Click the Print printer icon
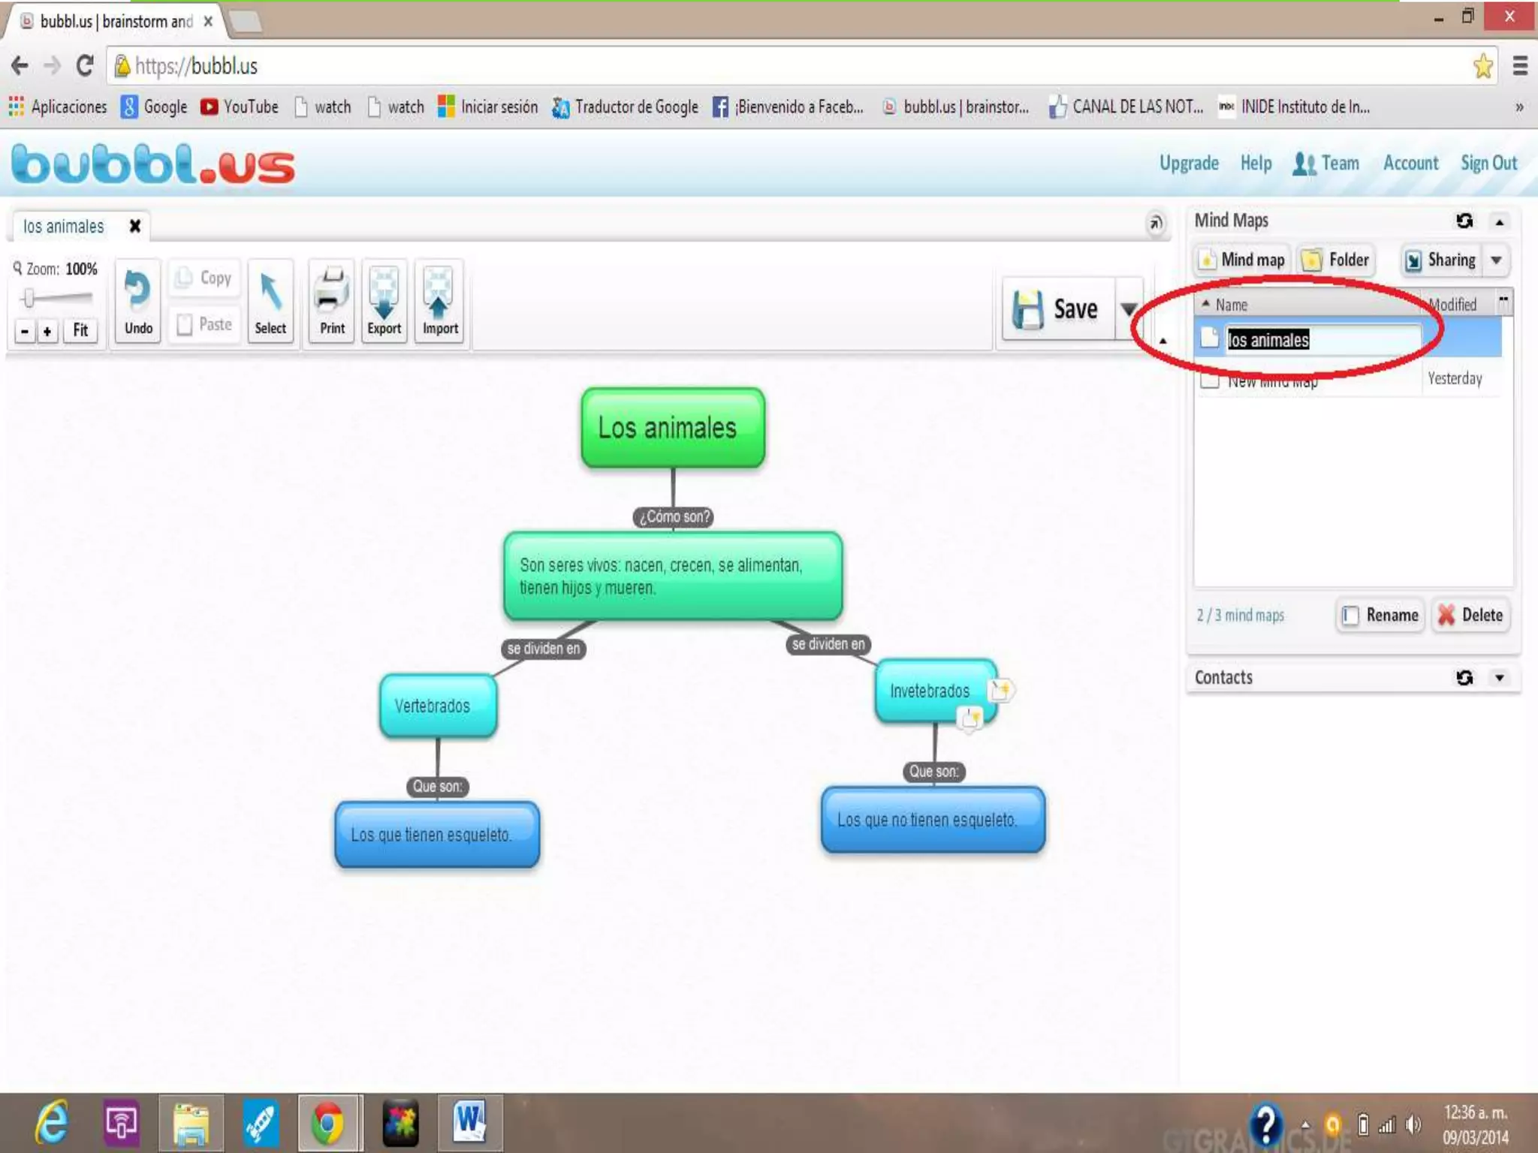This screenshot has height=1153, width=1538. [332, 291]
